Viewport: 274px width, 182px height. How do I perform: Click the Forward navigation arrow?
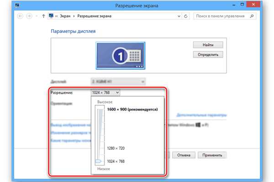click(x=29, y=16)
